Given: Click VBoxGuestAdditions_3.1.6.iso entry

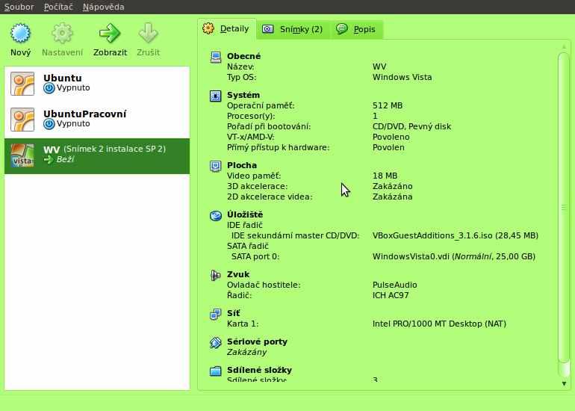Looking at the screenshot, I should [456, 235].
